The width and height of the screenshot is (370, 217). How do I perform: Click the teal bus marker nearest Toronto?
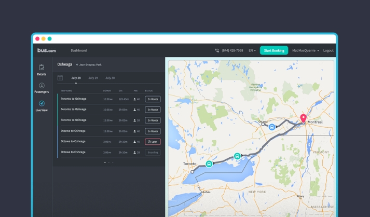209,164
